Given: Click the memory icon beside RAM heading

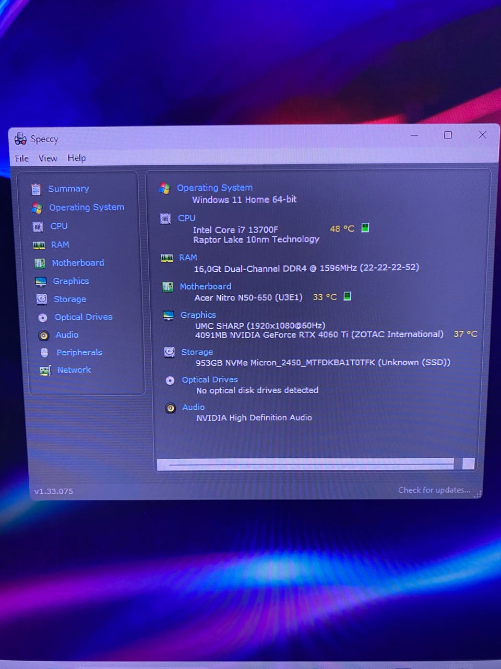Looking at the screenshot, I should pyautogui.click(x=167, y=258).
